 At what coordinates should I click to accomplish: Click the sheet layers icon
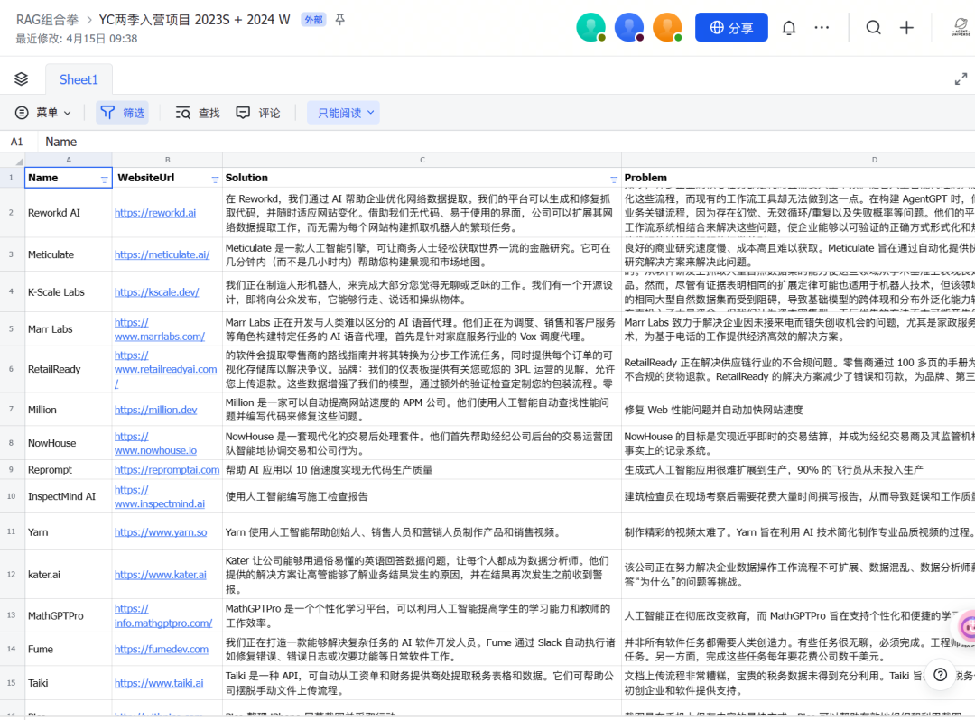point(21,78)
